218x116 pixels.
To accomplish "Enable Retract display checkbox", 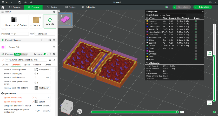I will point(196,51).
